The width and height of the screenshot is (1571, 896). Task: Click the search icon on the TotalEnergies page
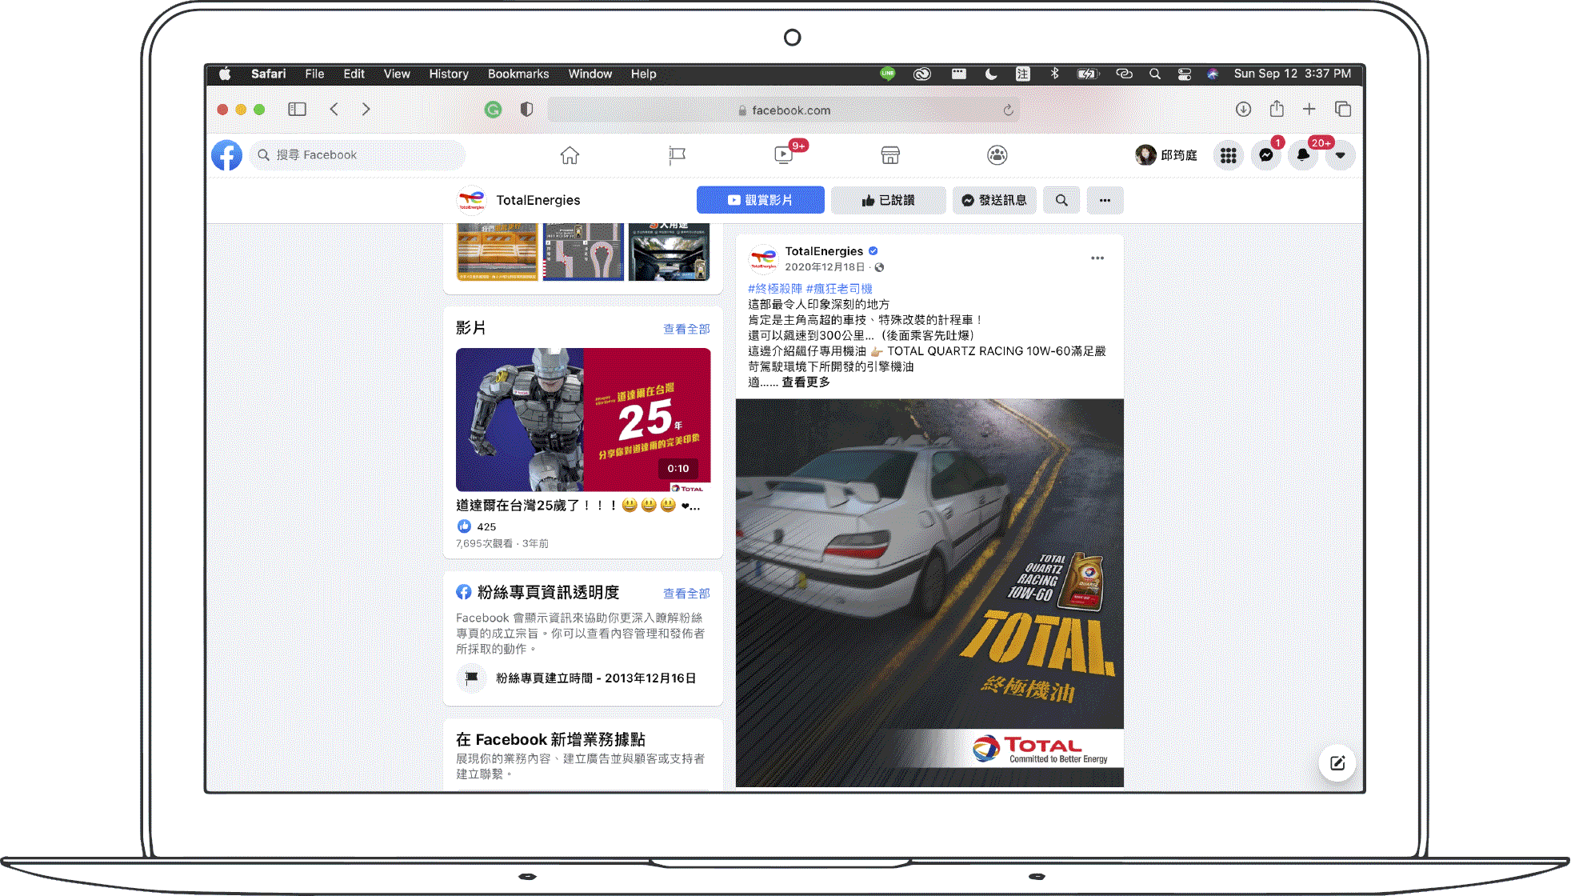point(1061,200)
